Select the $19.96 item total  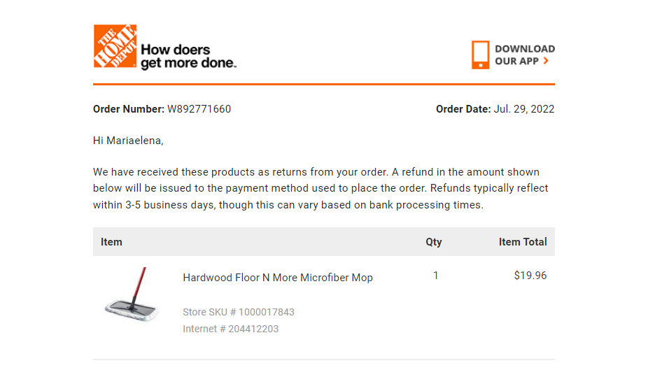click(530, 276)
